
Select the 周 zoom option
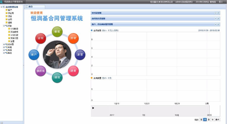[201, 119]
